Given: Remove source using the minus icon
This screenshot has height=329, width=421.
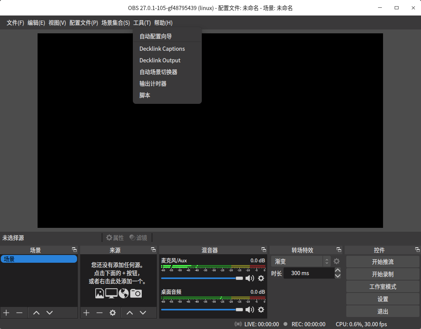Looking at the screenshot, I should (99, 313).
